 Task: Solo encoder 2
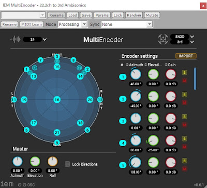[x=184, y=95]
